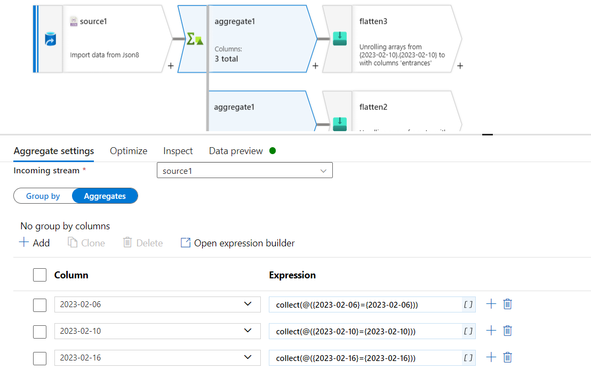Click the aggregate1 sigma icon

tap(194, 39)
